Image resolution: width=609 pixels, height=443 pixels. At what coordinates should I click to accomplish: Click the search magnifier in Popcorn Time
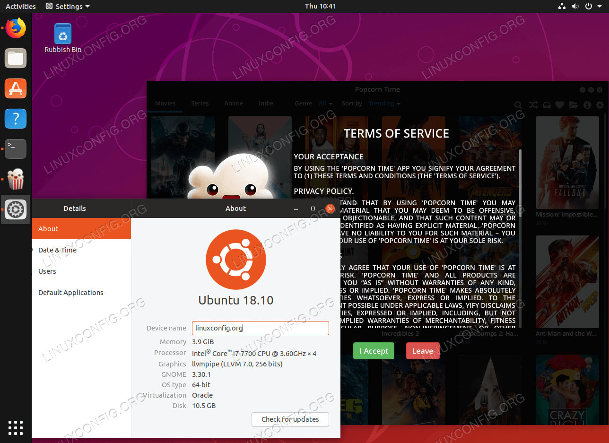point(518,105)
